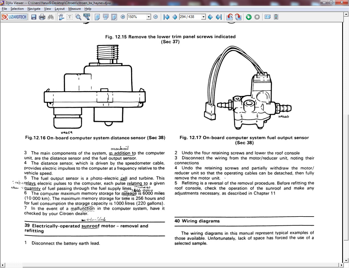349x268 pixels.
Task: Click the '39 Electrically-operated sunroof motor' heading
Action: [x=86, y=228]
